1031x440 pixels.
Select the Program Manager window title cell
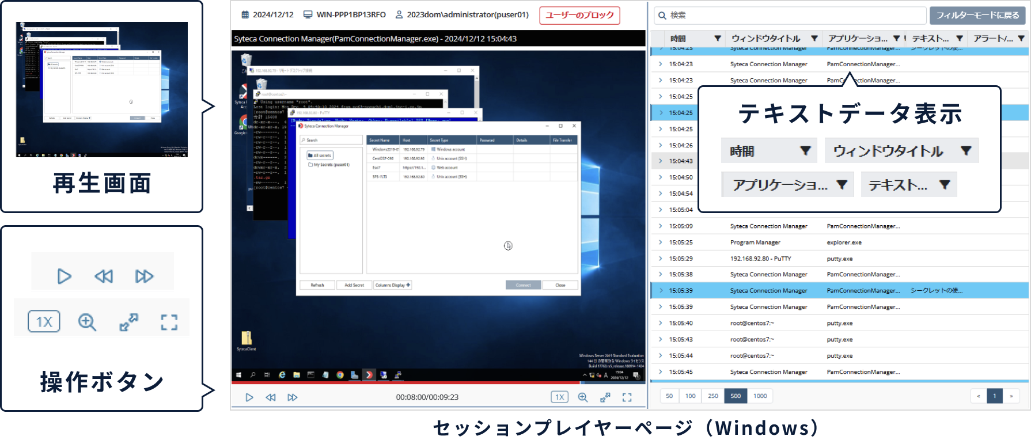[755, 242]
